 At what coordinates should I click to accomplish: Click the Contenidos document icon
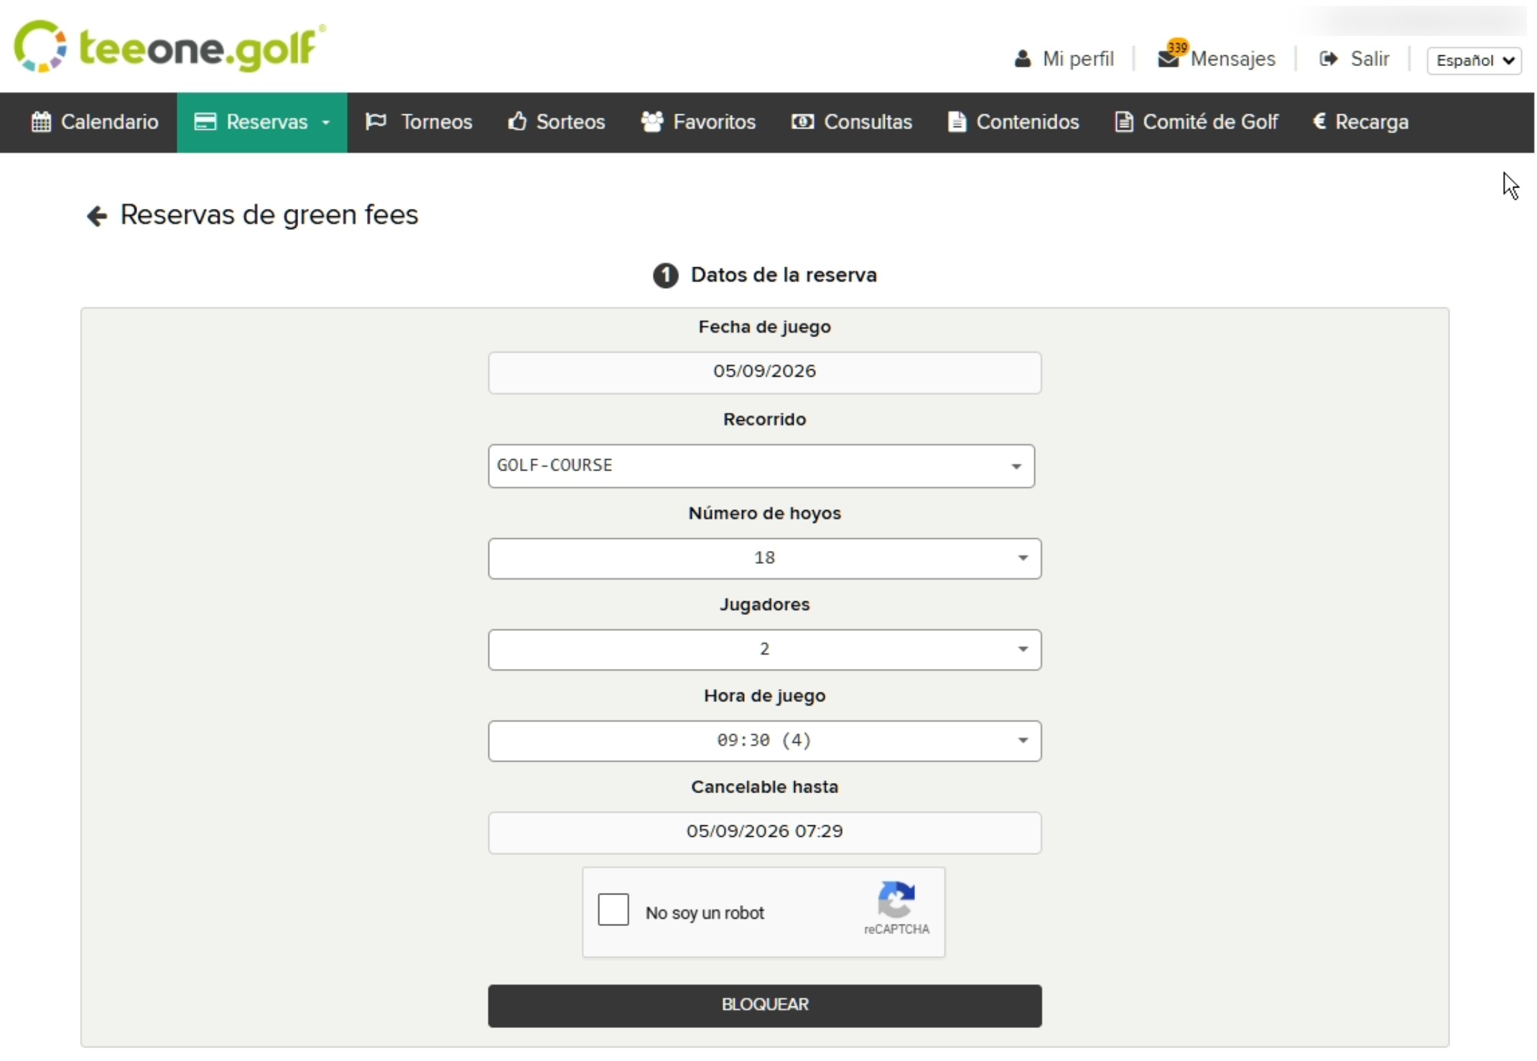coord(957,122)
